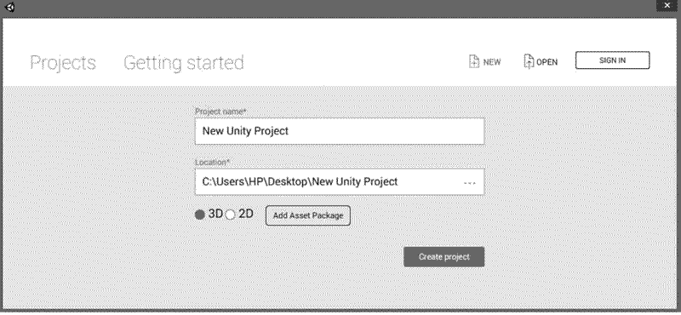Click the OPEN project document icon
This screenshot has height=315, width=681.
point(529,61)
